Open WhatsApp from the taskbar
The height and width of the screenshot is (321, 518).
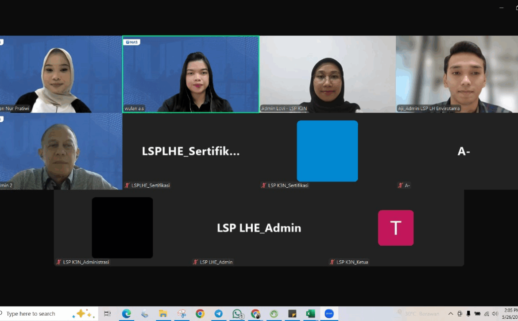click(x=237, y=314)
